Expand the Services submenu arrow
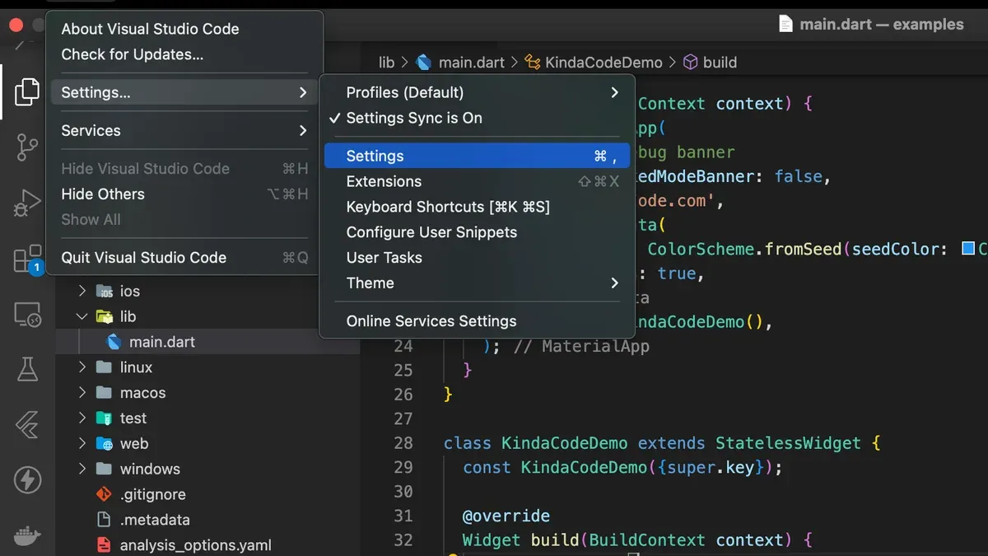This screenshot has width=988, height=556. pyautogui.click(x=303, y=130)
